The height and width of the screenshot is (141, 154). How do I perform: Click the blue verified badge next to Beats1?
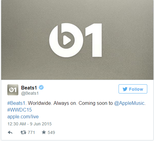tap(41, 87)
